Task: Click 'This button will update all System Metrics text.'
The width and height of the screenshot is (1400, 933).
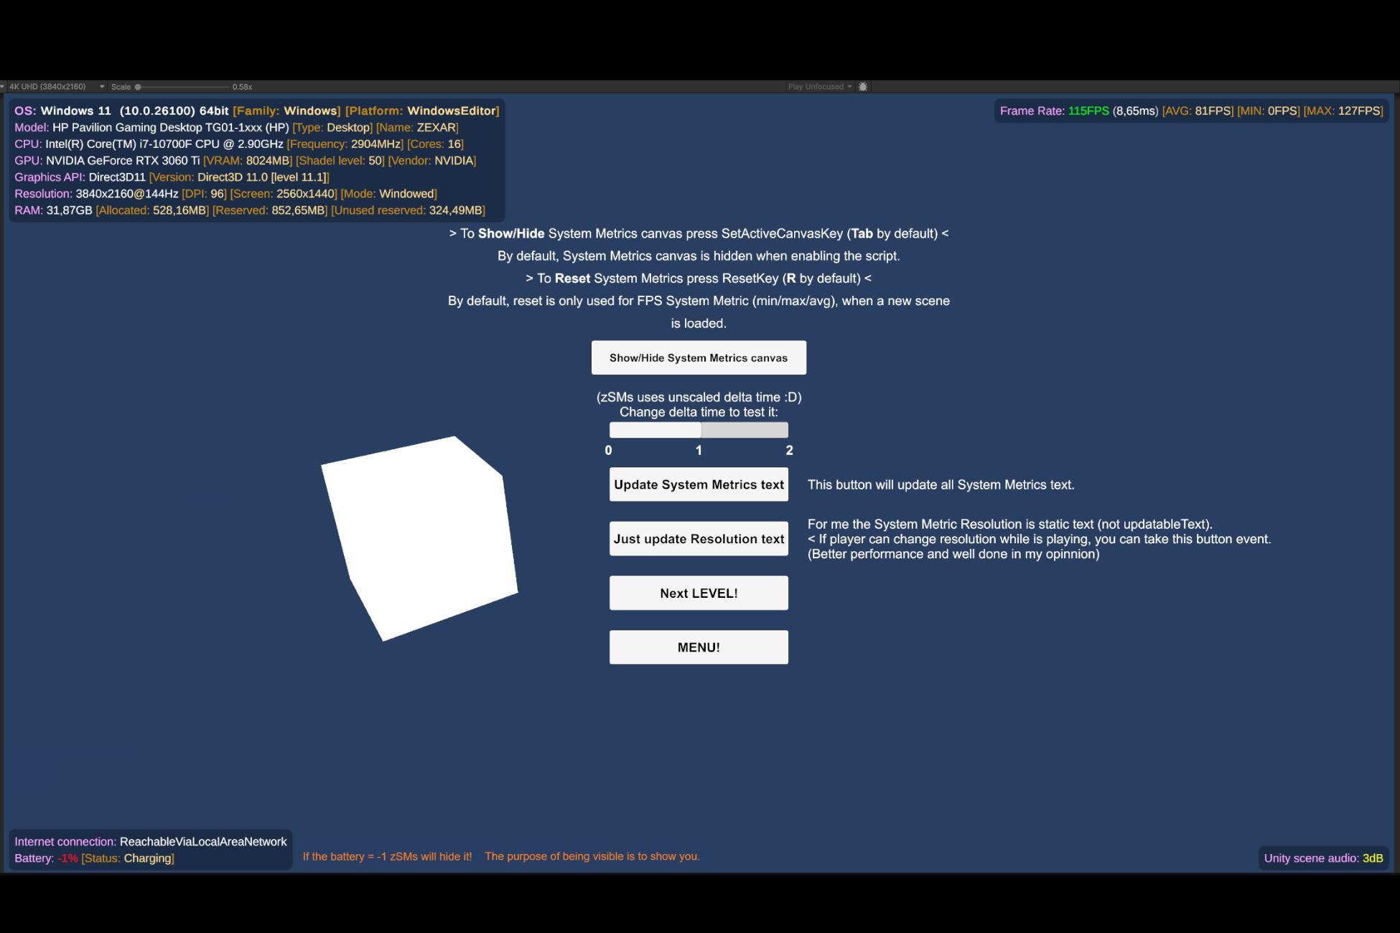Action: coord(941,485)
